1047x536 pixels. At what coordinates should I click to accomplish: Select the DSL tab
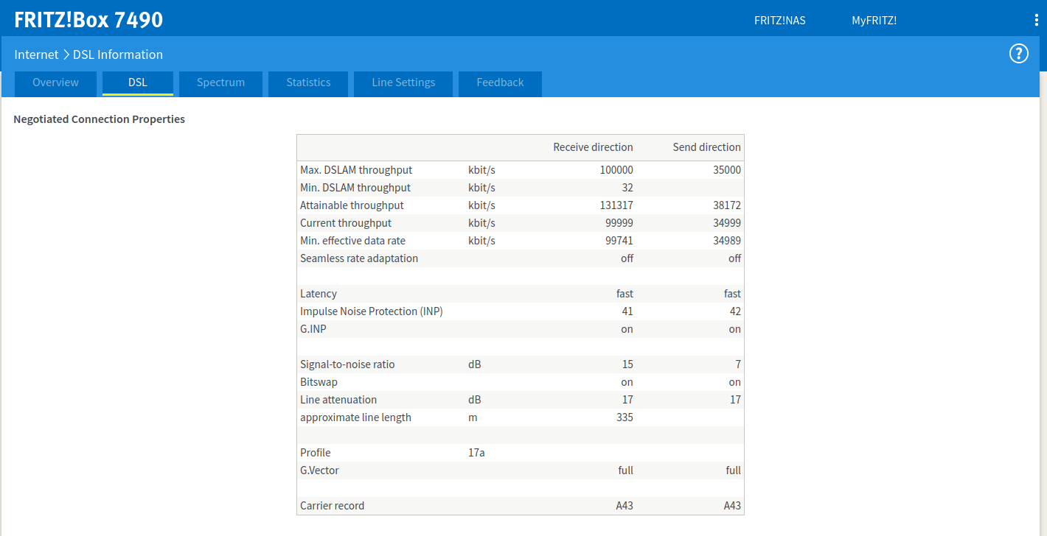tap(138, 82)
